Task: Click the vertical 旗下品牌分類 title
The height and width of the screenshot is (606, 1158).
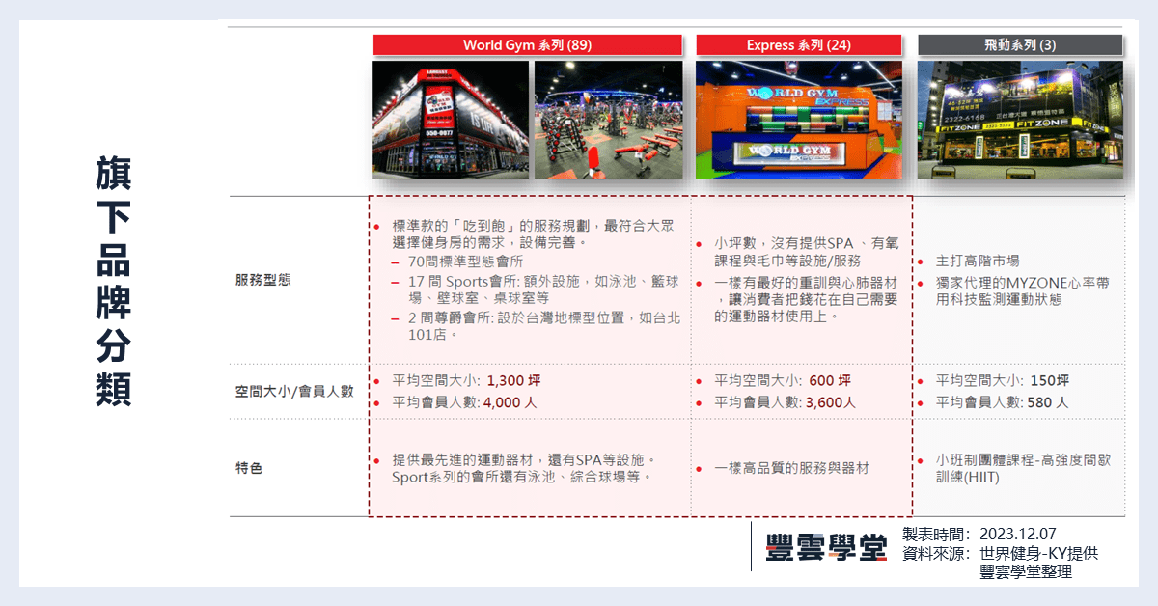Action: pyautogui.click(x=114, y=280)
